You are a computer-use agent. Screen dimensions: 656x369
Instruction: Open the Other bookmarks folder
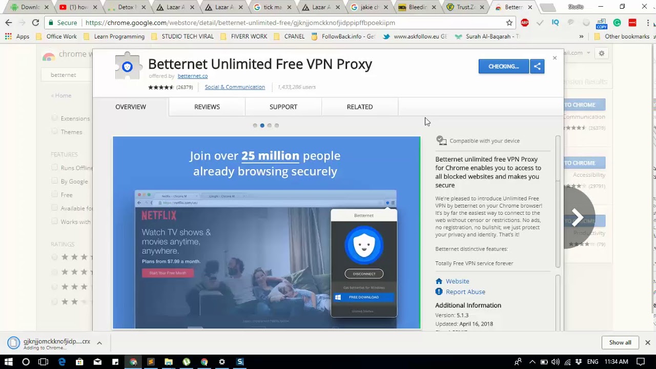[623, 36]
